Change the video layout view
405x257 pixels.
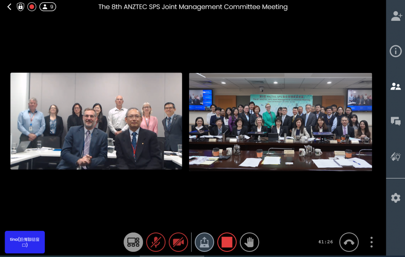point(133,242)
